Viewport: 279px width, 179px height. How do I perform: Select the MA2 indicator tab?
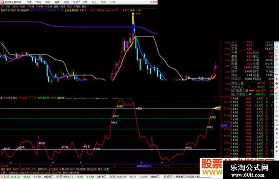click(x=72, y=169)
